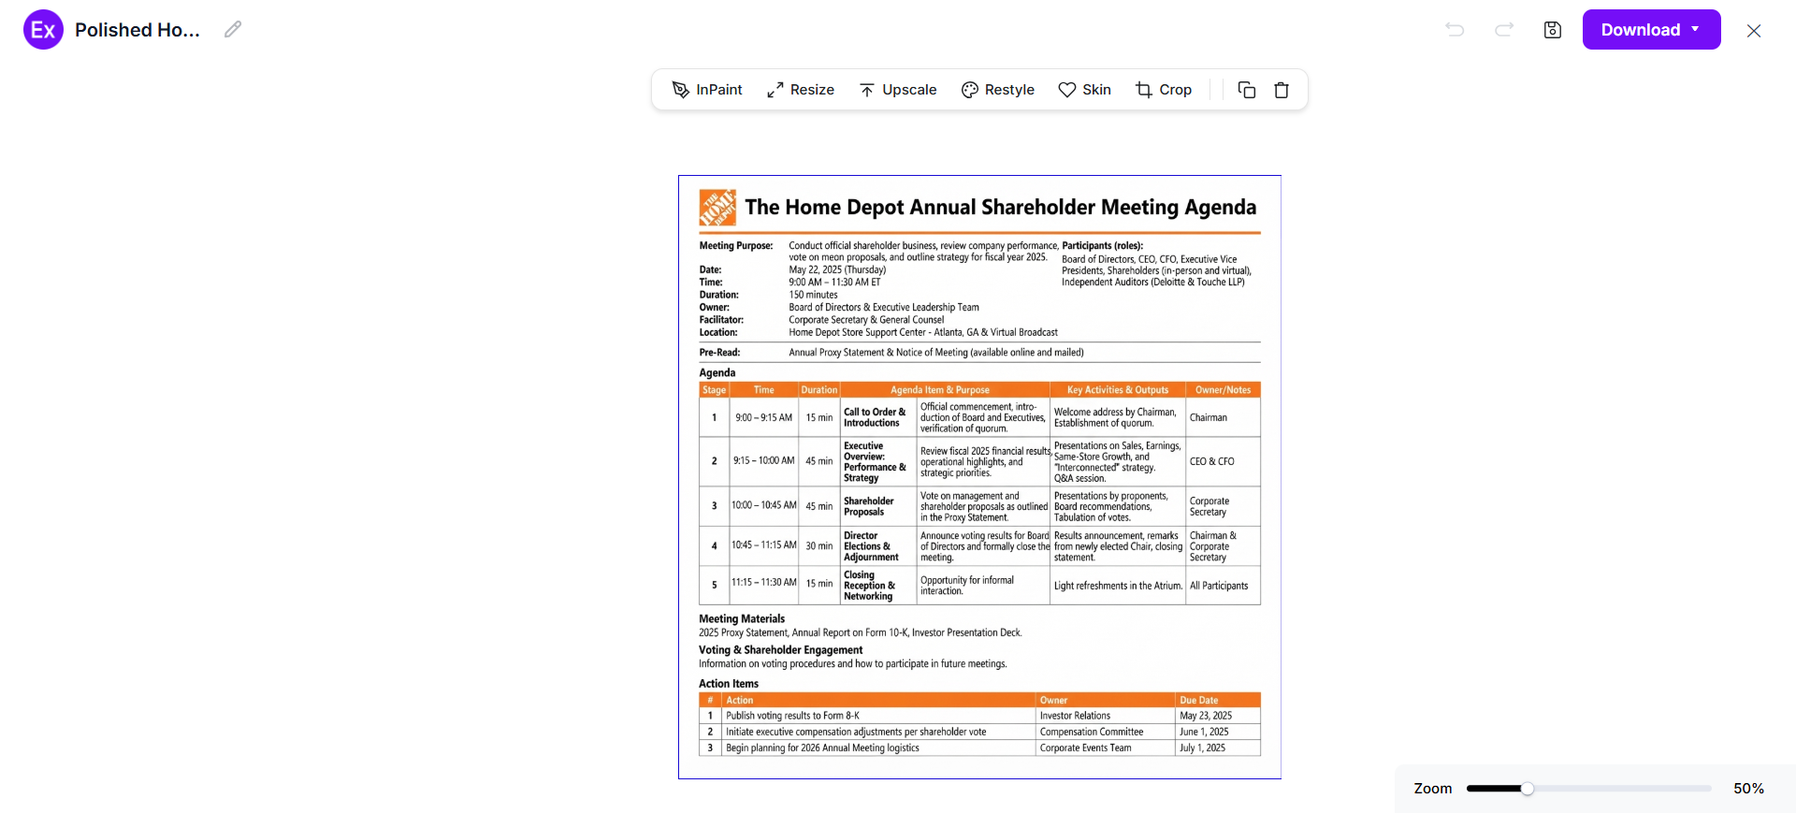Click the '9:15 – 10:00 AM' time cell
Screen dimensions: 1796x813
click(x=764, y=461)
